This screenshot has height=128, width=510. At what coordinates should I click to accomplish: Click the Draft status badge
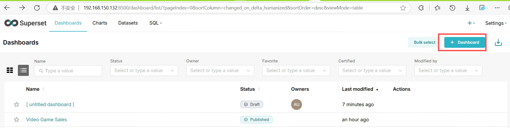coord(252,105)
